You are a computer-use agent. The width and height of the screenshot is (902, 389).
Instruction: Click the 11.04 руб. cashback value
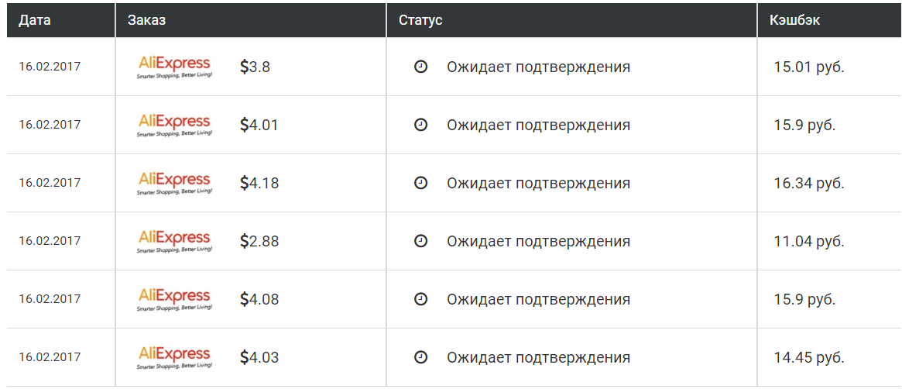[x=809, y=241]
